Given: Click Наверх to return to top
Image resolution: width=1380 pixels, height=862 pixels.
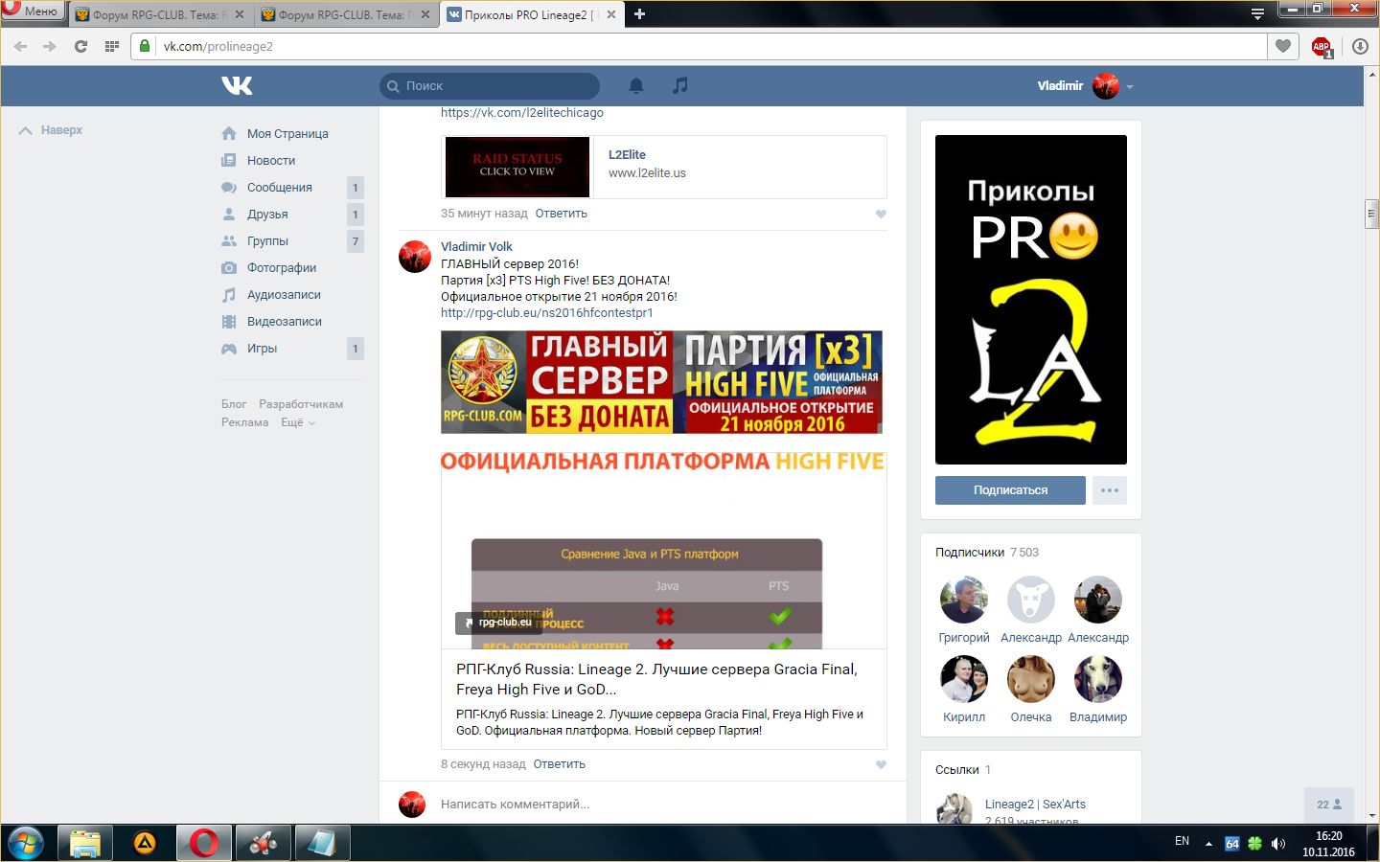Looking at the screenshot, I should (52, 130).
